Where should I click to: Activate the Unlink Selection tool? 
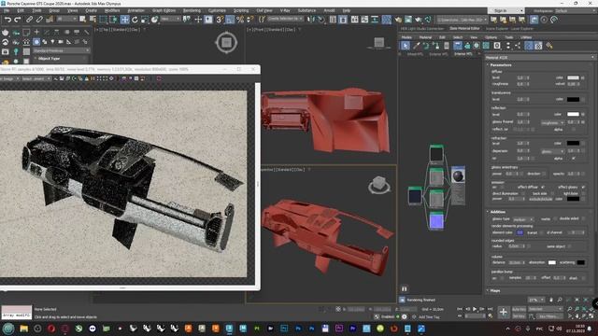[39, 20]
